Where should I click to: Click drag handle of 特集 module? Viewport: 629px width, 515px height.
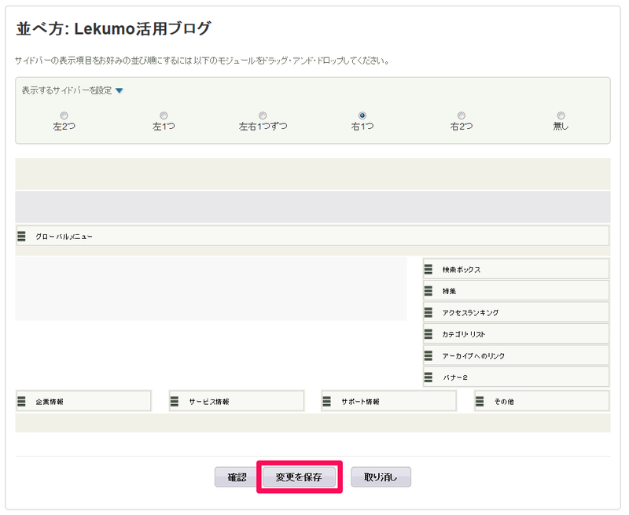429,291
